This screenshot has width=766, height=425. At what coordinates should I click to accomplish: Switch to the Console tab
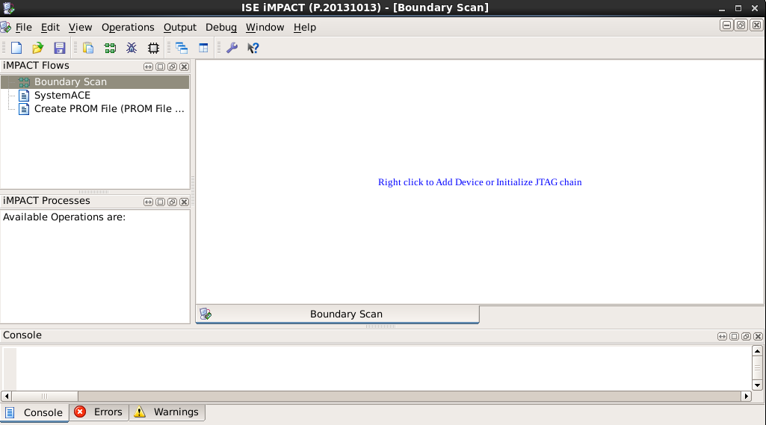click(34, 413)
